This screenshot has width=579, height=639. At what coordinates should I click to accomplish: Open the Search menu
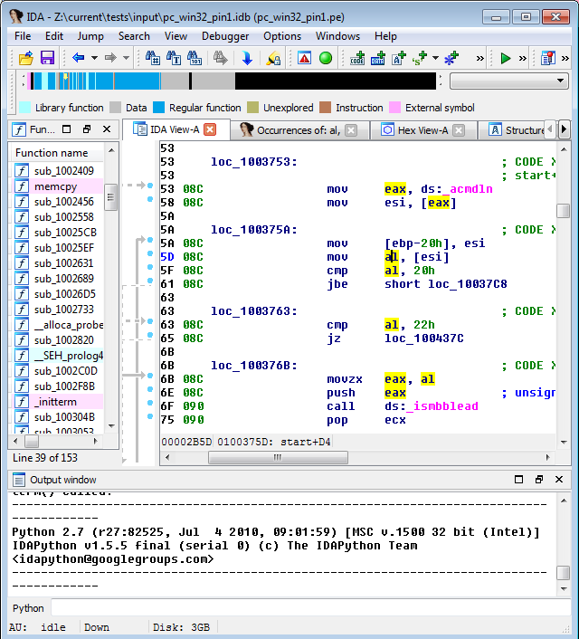coord(134,36)
